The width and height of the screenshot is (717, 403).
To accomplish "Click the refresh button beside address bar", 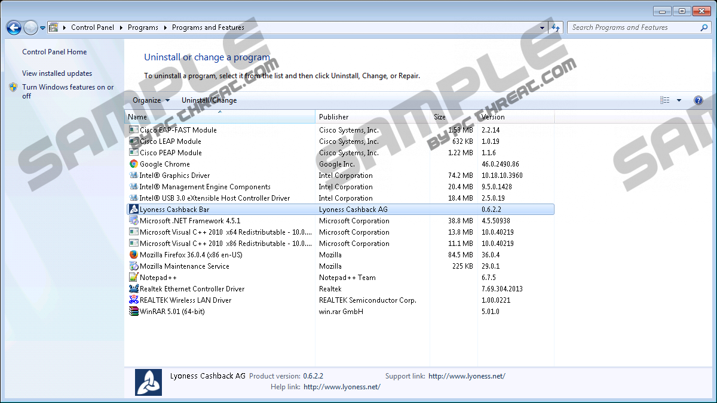I will pyautogui.click(x=556, y=27).
